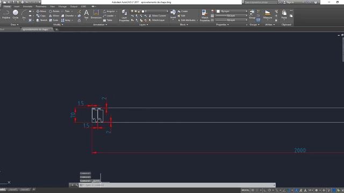Select the Polyline tool
344x193 pixels.
[x=6, y=14]
